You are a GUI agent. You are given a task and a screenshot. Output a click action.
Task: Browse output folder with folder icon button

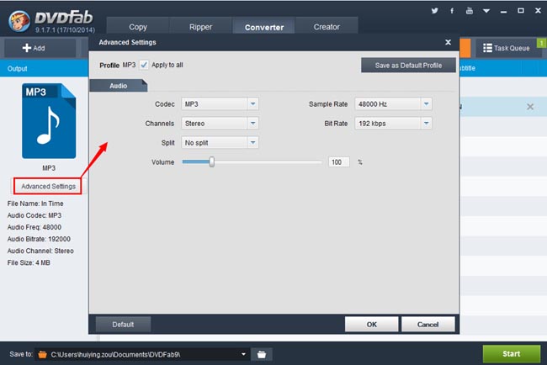[x=261, y=355]
